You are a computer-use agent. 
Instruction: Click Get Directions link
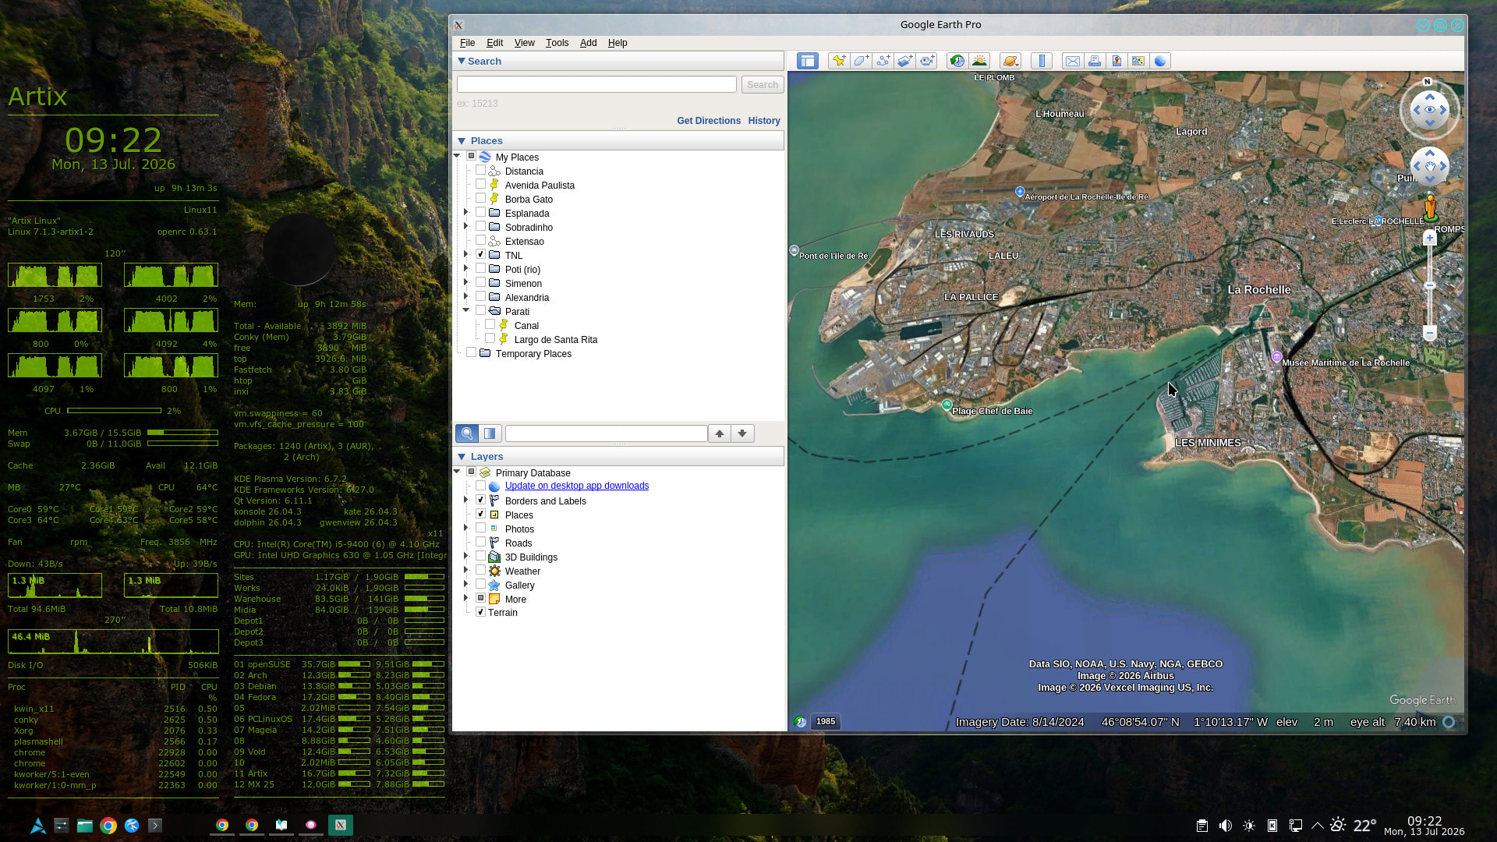pyautogui.click(x=709, y=121)
